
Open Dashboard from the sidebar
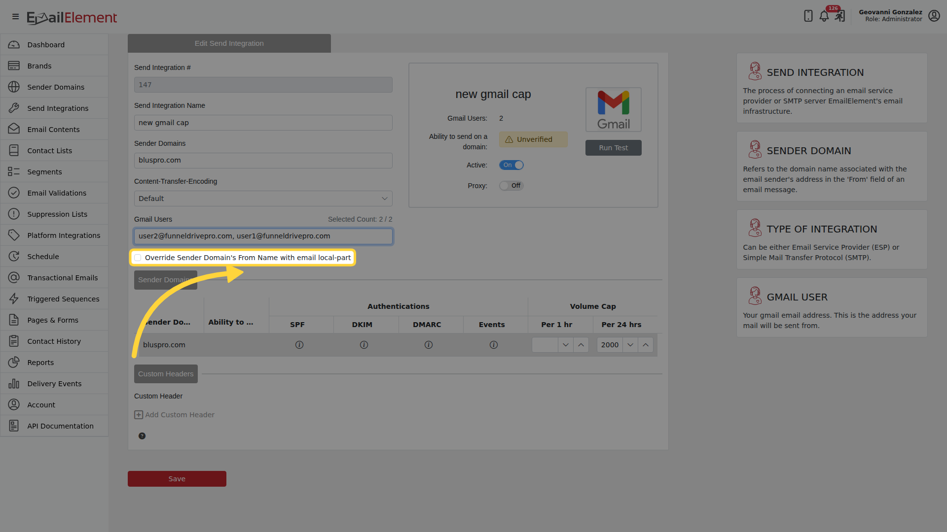pyautogui.click(x=54, y=45)
